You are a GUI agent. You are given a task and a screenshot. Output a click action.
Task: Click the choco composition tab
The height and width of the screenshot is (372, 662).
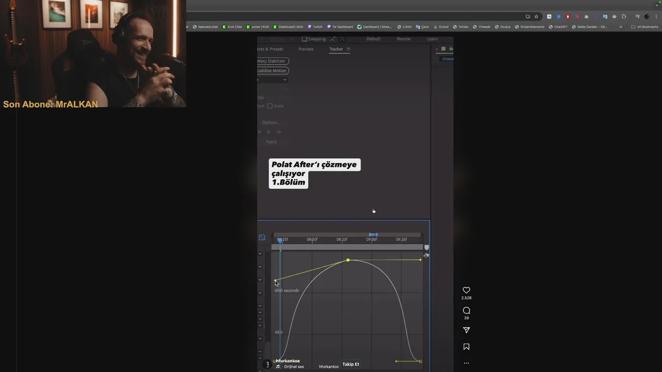pyautogui.click(x=447, y=59)
